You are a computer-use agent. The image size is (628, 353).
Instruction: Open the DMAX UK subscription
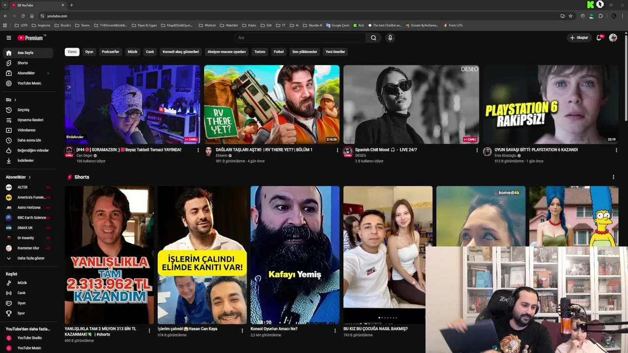tap(28, 228)
